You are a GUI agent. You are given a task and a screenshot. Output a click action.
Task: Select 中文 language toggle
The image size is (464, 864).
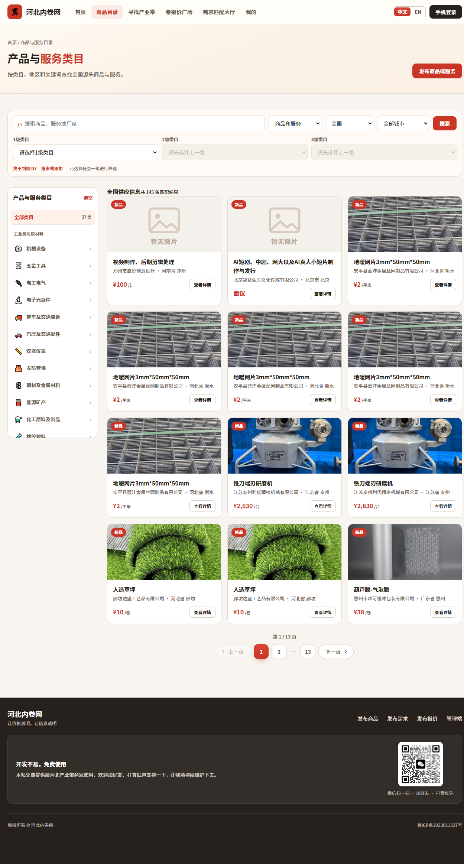coord(402,12)
